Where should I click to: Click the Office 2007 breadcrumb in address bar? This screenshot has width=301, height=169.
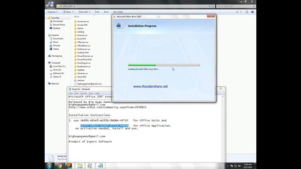pyautogui.click(x=68, y=6)
